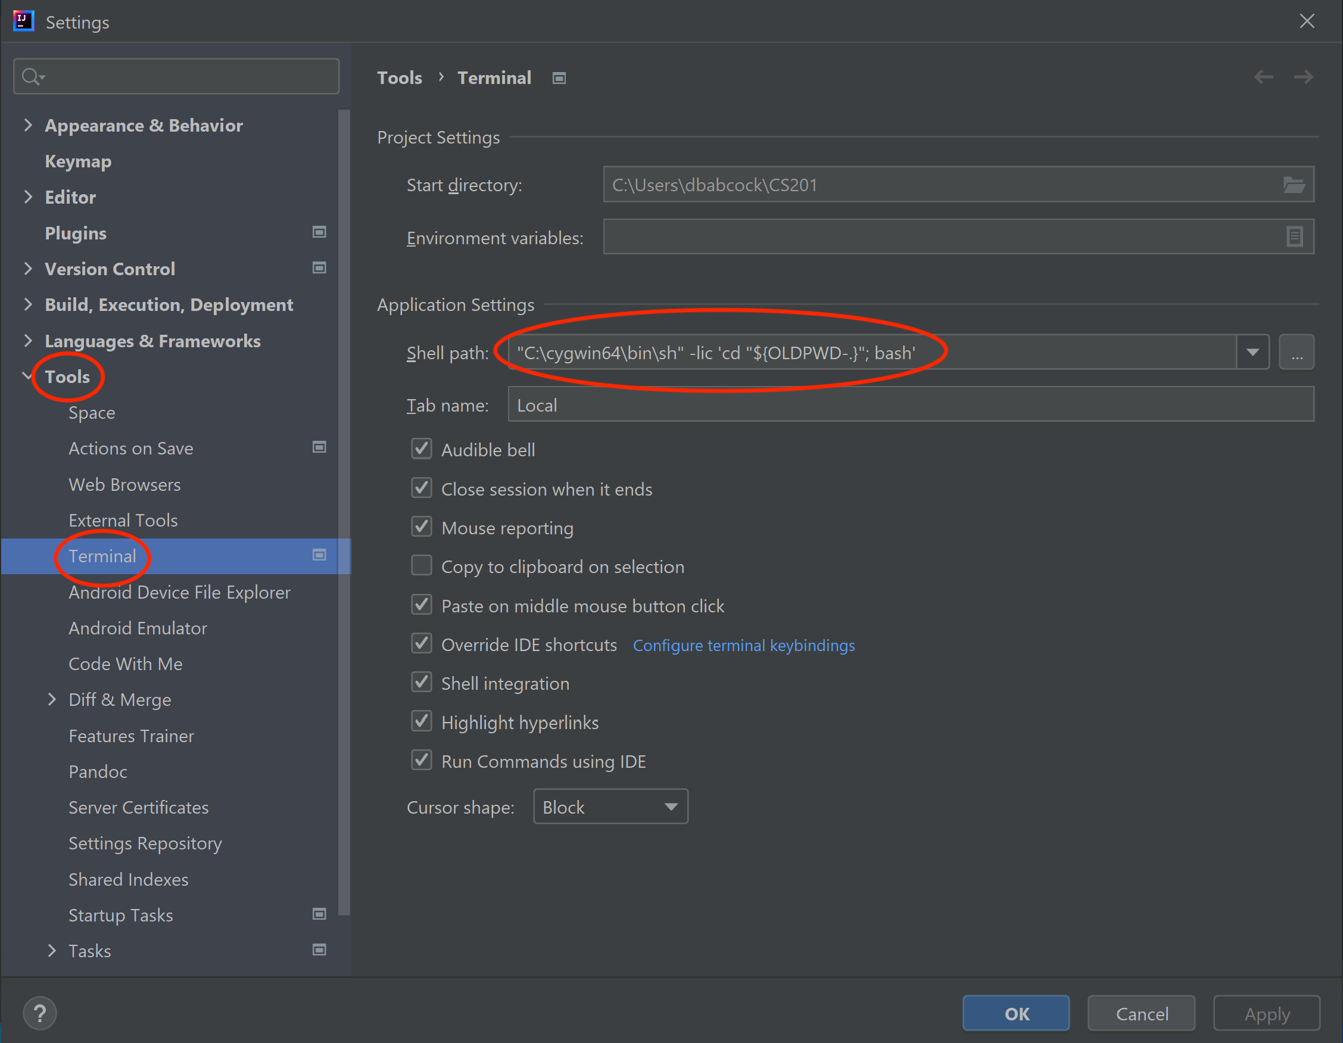Click the OK button
This screenshot has width=1343, height=1043.
click(1016, 1013)
